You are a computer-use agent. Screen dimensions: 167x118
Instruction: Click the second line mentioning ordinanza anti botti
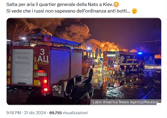tap(72, 11)
